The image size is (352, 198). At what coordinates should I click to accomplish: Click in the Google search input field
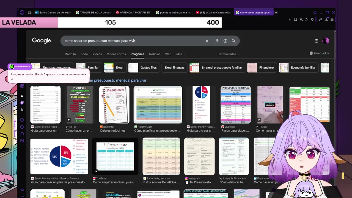(x=133, y=41)
